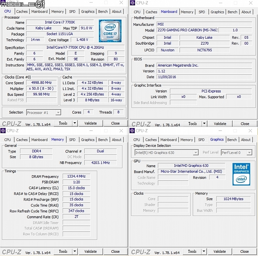The image size is (258, 256).
Task: Click Tools button in CPU window
Action: pos(63,123)
